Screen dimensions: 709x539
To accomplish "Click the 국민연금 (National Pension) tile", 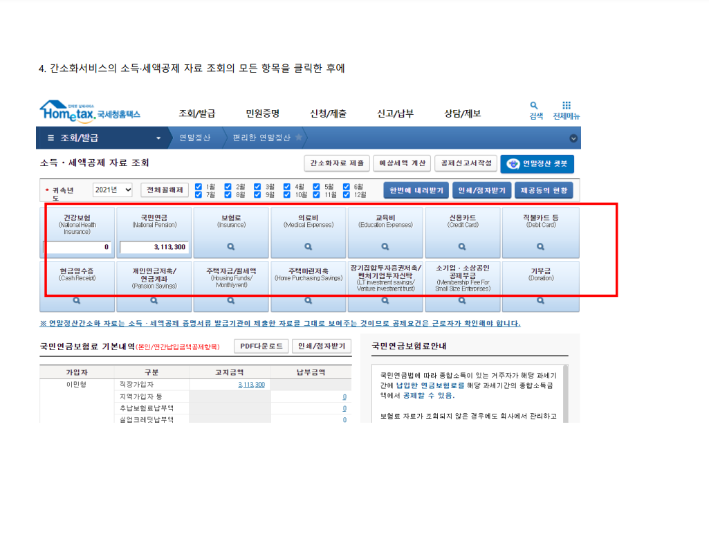I will [154, 232].
